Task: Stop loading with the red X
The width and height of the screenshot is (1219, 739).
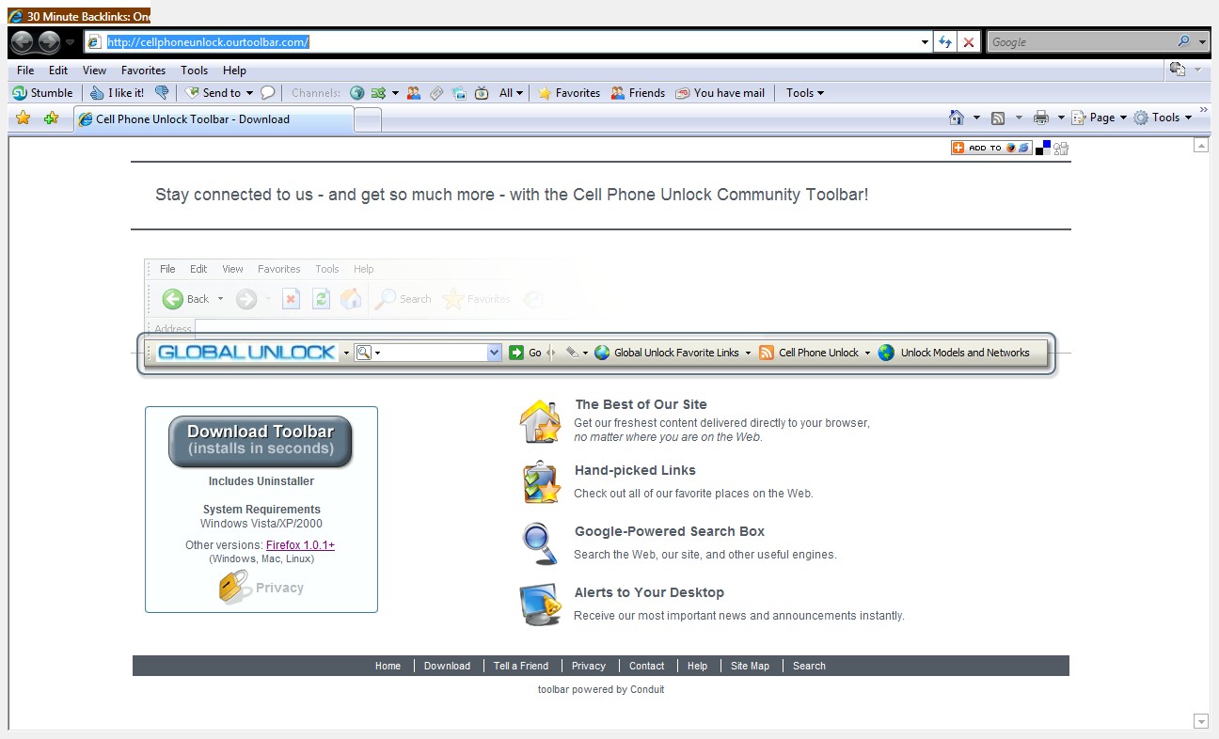Action: point(969,42)
